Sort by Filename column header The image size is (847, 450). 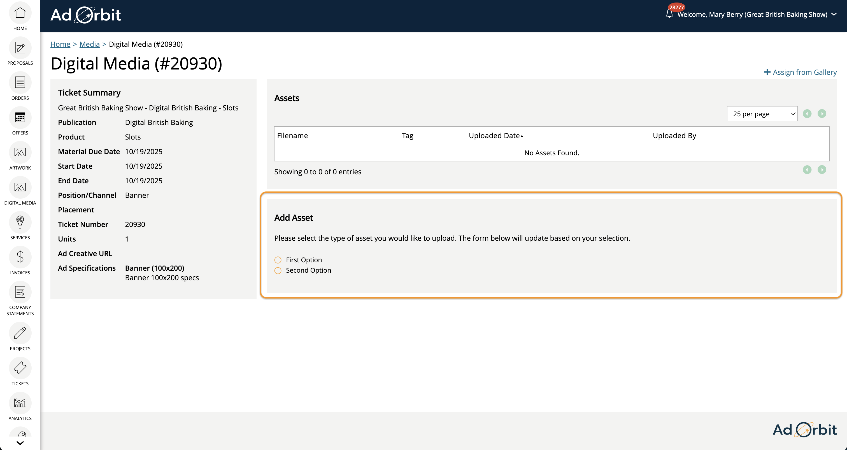[292, 136]
